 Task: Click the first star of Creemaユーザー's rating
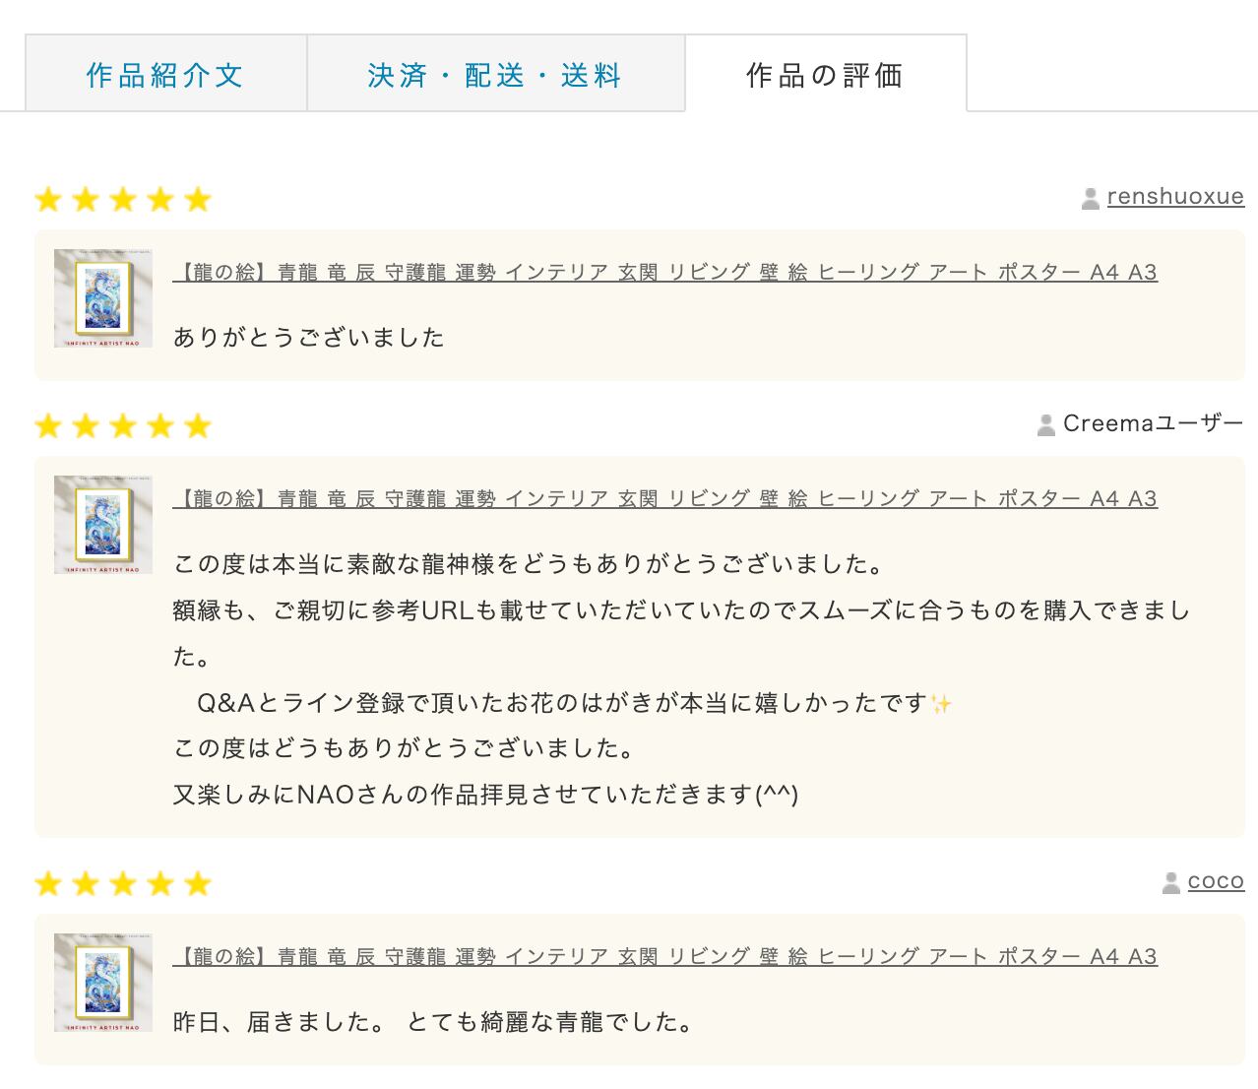(48, 426)
